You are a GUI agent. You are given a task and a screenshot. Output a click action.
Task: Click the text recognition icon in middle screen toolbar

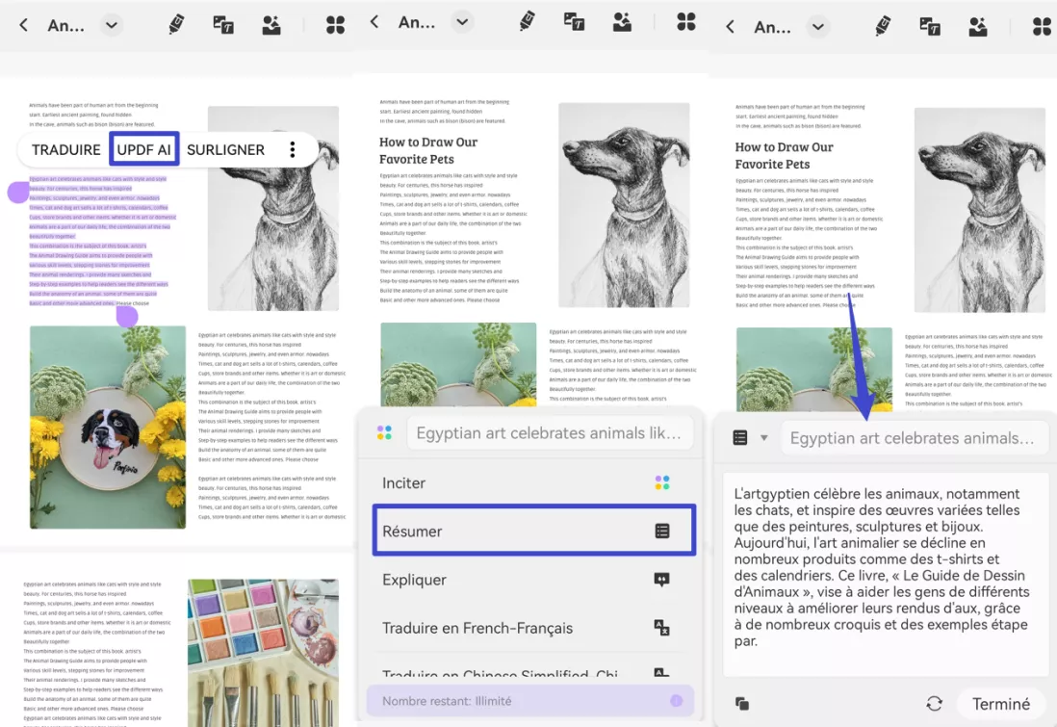574,22
